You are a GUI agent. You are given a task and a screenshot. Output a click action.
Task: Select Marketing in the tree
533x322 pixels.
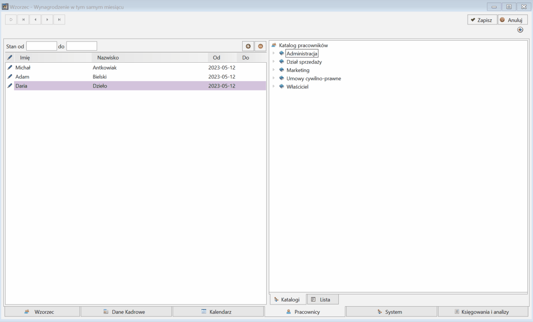298,70
